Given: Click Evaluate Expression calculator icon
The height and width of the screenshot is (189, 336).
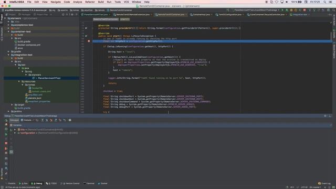Looking at the screenshot, I should point(70,120).
